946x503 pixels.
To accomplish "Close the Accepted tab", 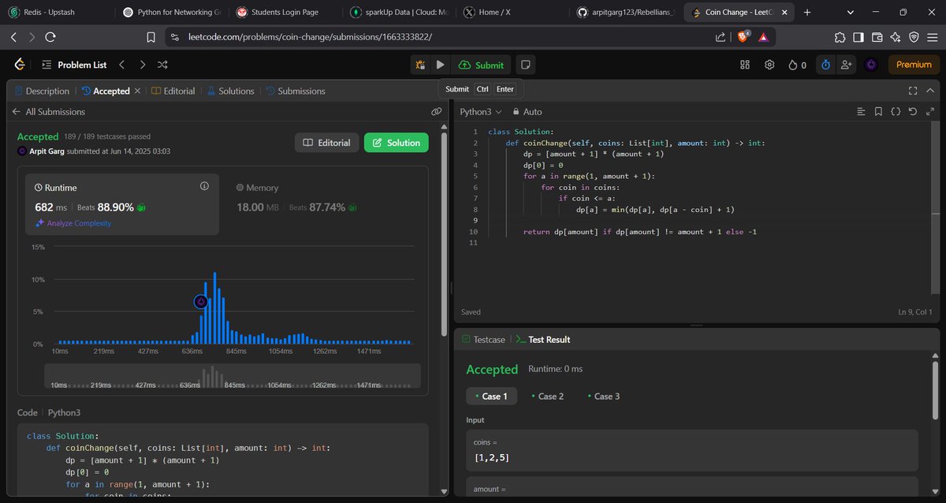I will point(137,91).
